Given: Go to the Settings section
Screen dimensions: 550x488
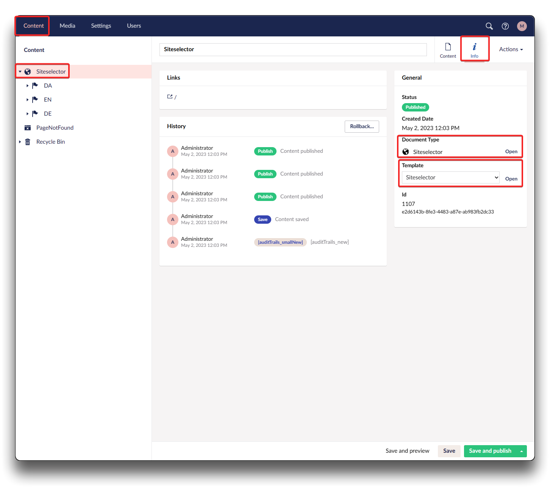Looking at the screenshot, I should click(101, 26).
